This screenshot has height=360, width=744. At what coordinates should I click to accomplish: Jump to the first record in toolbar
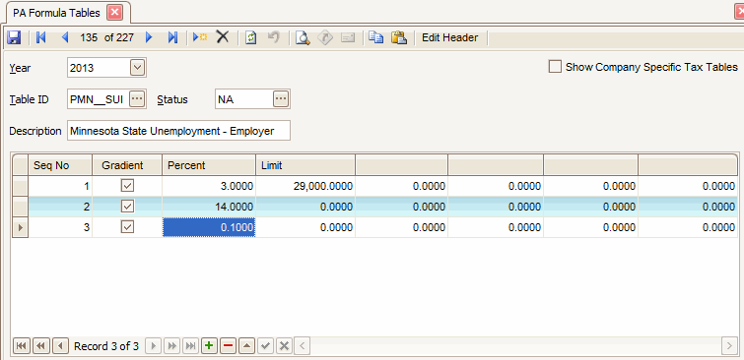click(40, 37)
